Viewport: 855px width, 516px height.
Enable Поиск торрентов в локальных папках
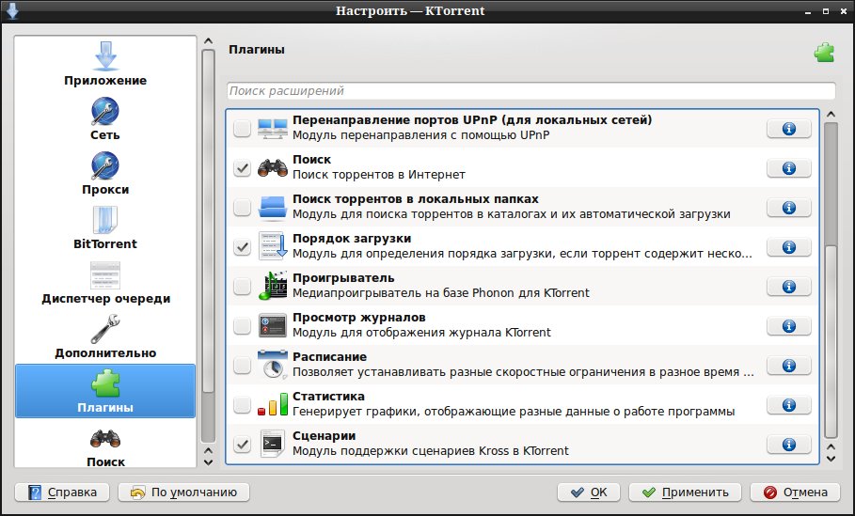[x=242, y=208]
